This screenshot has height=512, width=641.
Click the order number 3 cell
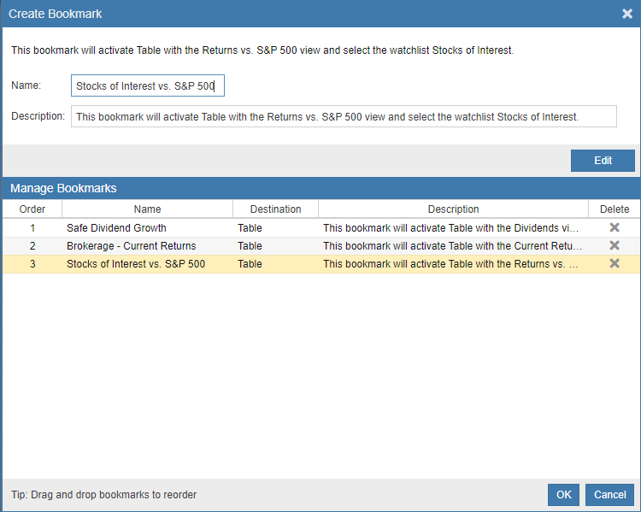coord(32,264)
